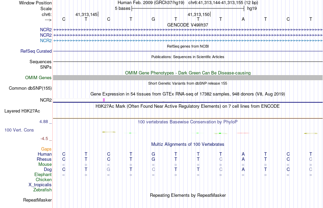323x208 pixels.
Task: Click the -4.5 lower PhyloP scale value
Action: pyautogui.click(x=44, y=139)
